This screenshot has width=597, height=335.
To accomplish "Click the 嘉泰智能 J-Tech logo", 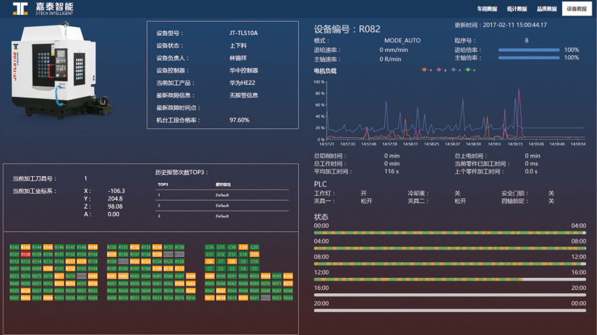I will click(x=42, y=8).
